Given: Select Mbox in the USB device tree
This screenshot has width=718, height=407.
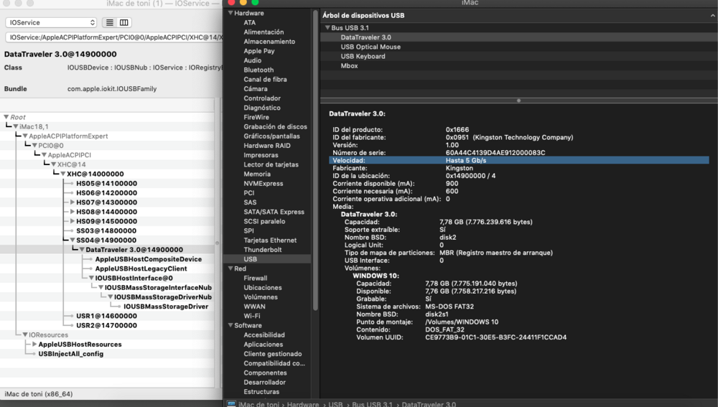Looking at the screenshot, I should point(349,65).
